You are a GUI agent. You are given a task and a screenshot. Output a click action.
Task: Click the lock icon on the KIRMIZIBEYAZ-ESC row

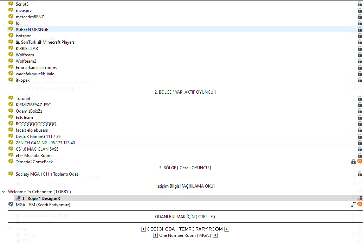coord(359,105)
